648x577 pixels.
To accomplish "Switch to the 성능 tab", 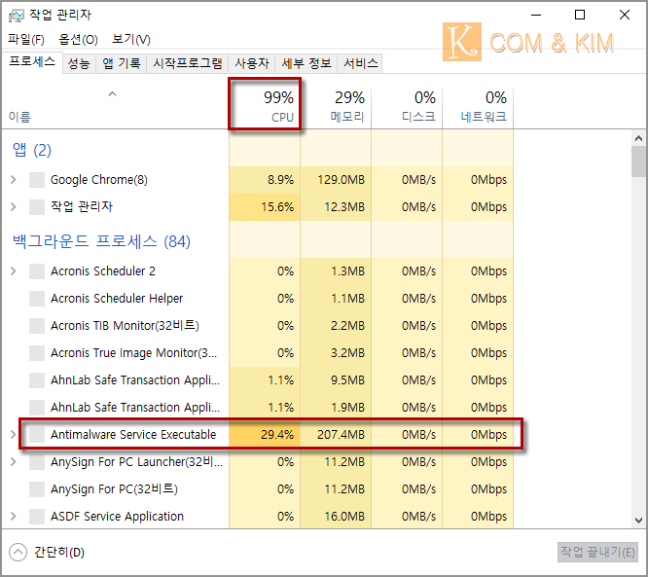I will pos(79,63).
